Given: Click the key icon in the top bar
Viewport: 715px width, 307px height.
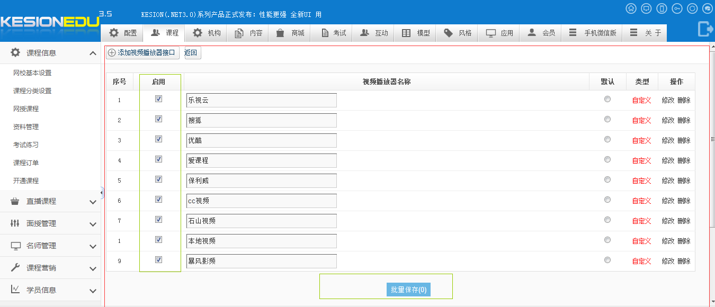Looking at the screenshot, I should pos(677,8).
